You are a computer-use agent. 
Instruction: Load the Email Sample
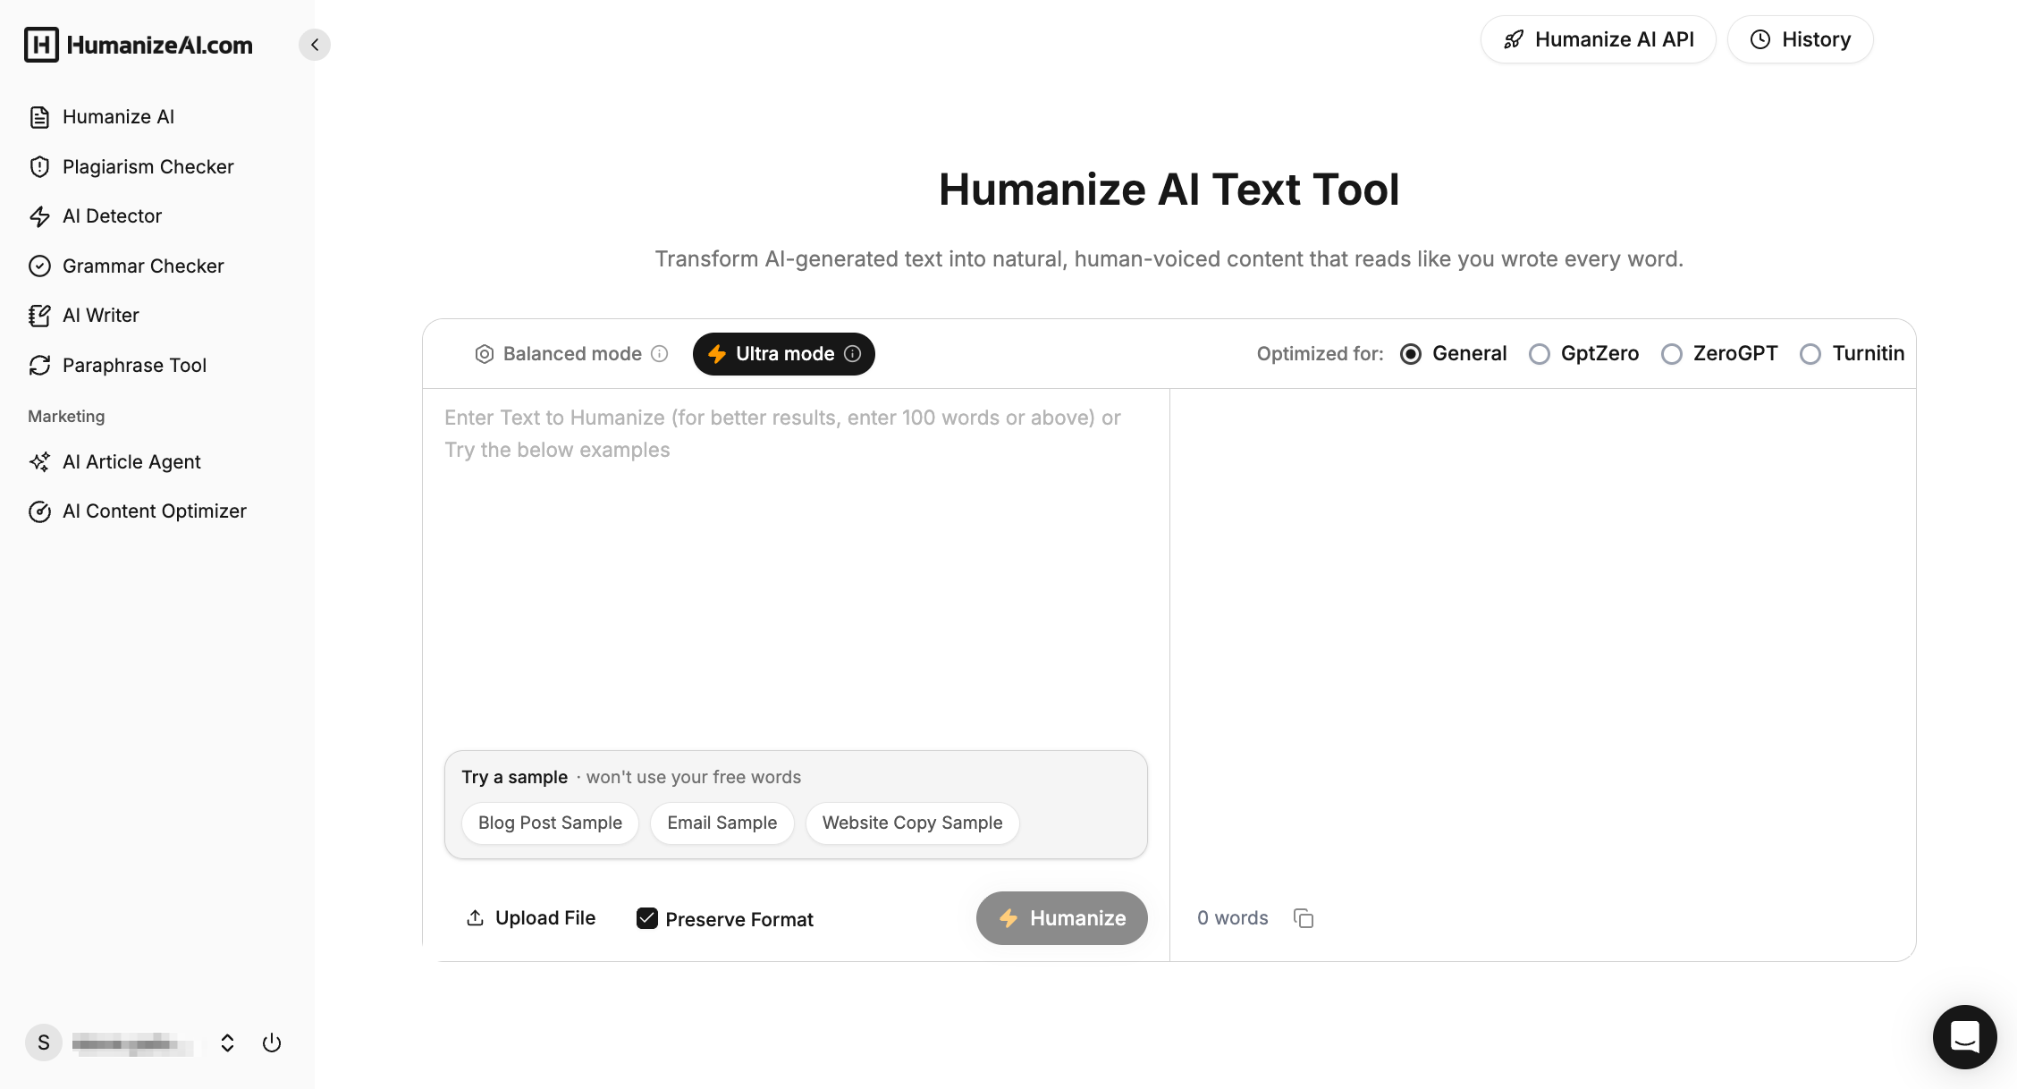tap(722, 823)
